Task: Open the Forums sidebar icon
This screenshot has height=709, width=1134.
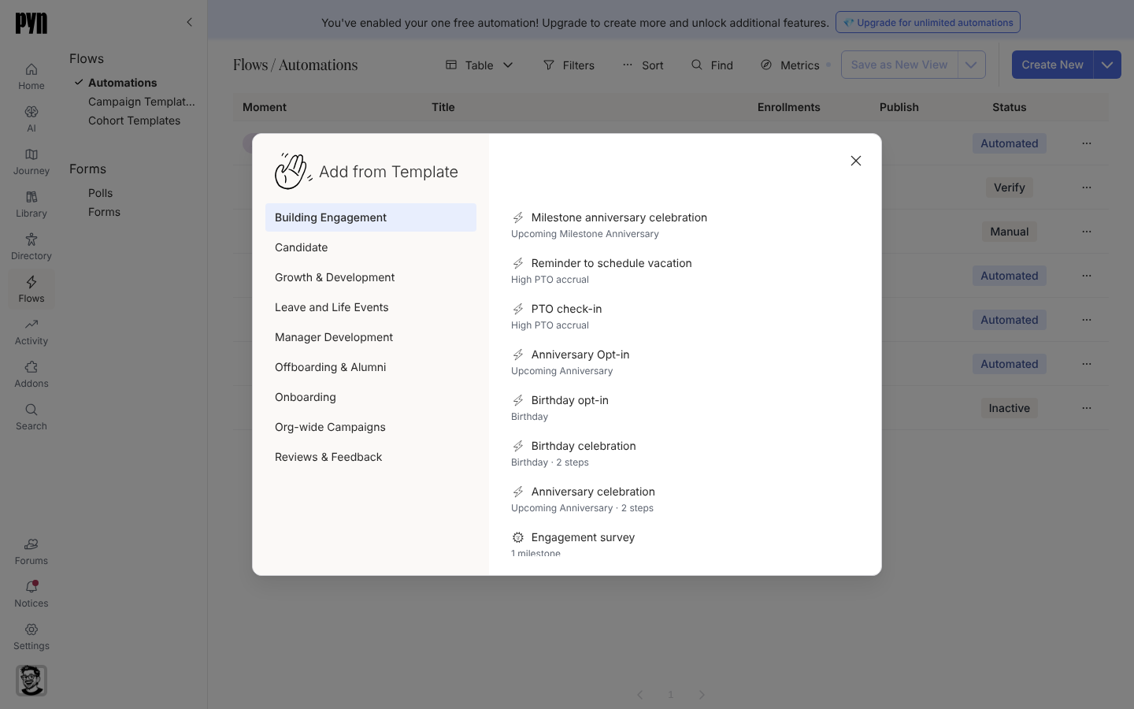Action: pyautogui.click(x=31, y=551)
